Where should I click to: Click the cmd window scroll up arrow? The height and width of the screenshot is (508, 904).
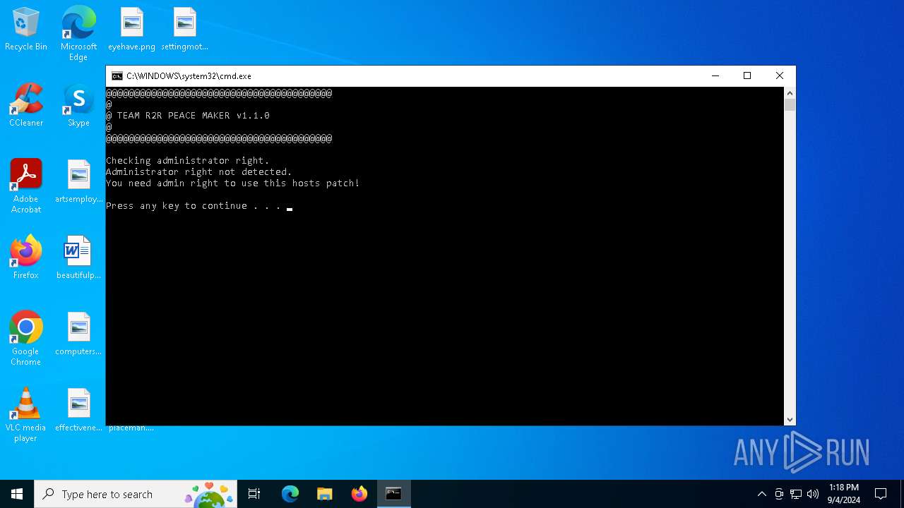(790, 93)
